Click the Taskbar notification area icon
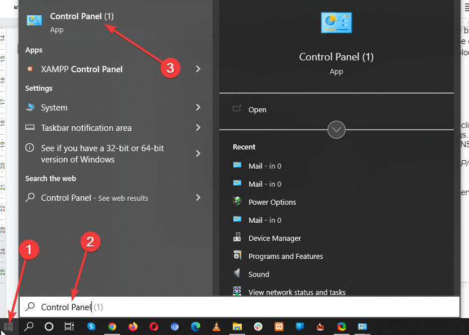This screenshot has height=335, width=469. [x=30, y=127]
